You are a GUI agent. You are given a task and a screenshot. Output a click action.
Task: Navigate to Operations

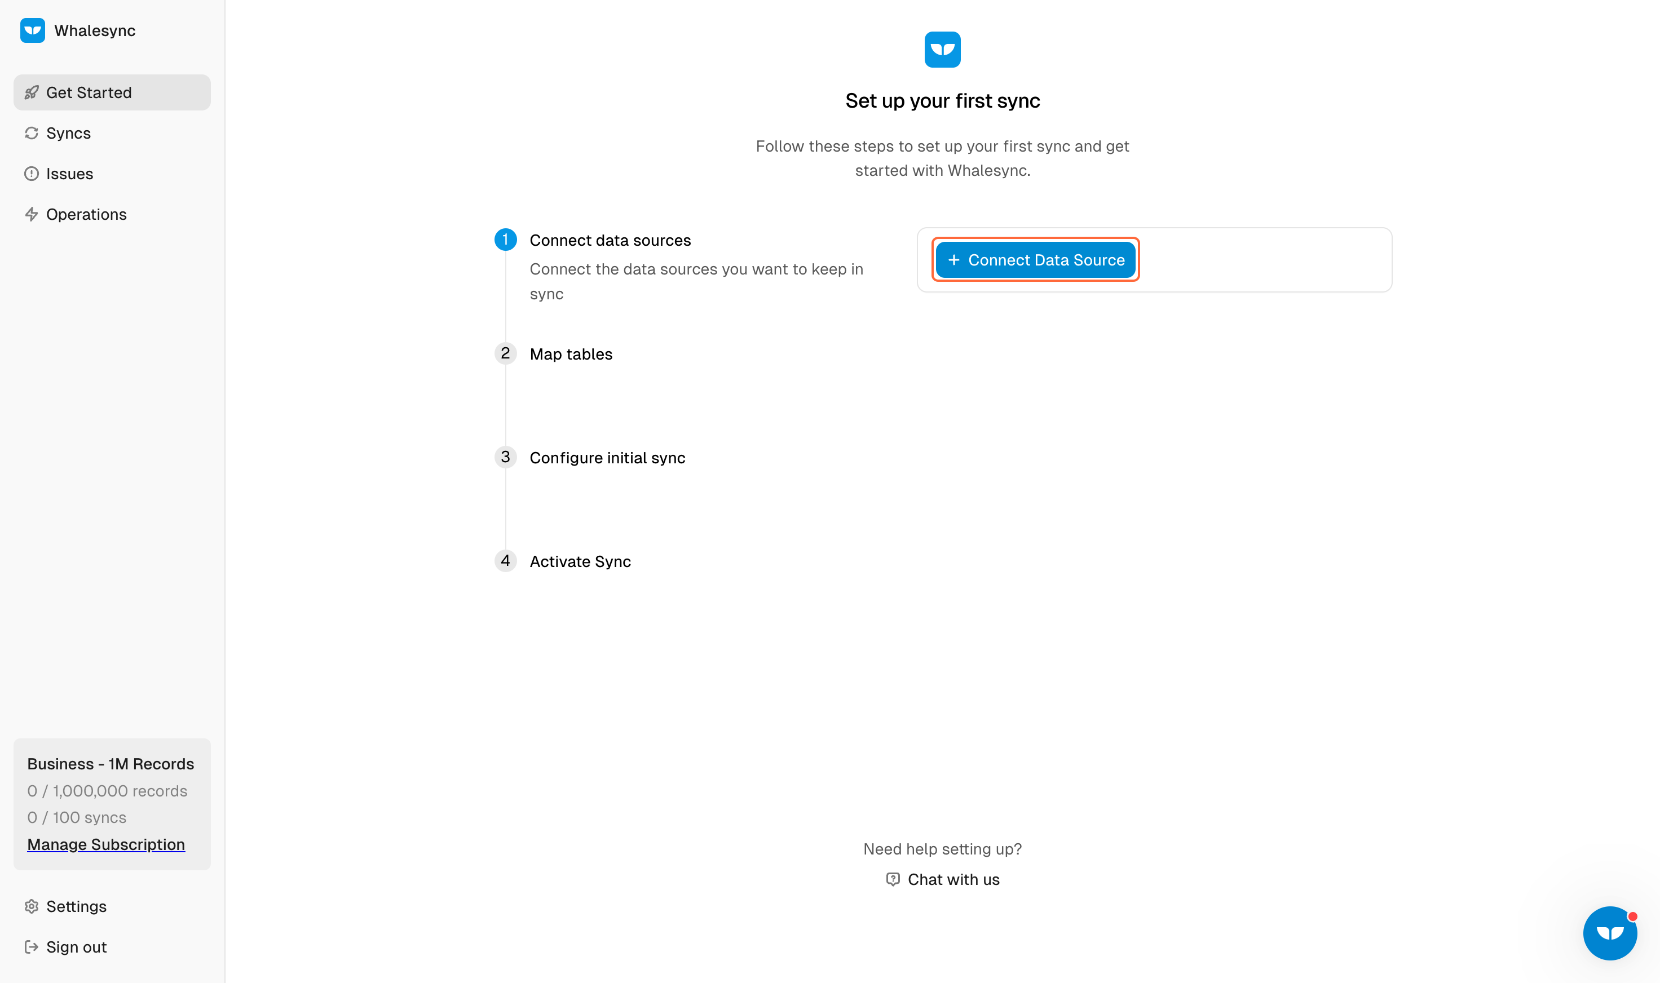click(112, 214)
